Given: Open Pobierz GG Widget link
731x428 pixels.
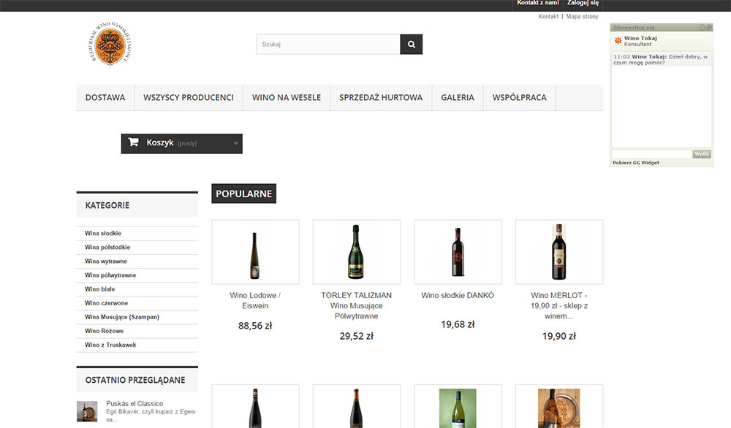Looking at the screenshot, I should 635,162.
